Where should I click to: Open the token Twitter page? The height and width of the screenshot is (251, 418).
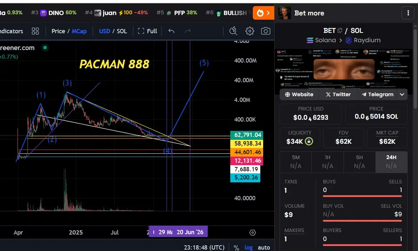[x=338, y=94]
